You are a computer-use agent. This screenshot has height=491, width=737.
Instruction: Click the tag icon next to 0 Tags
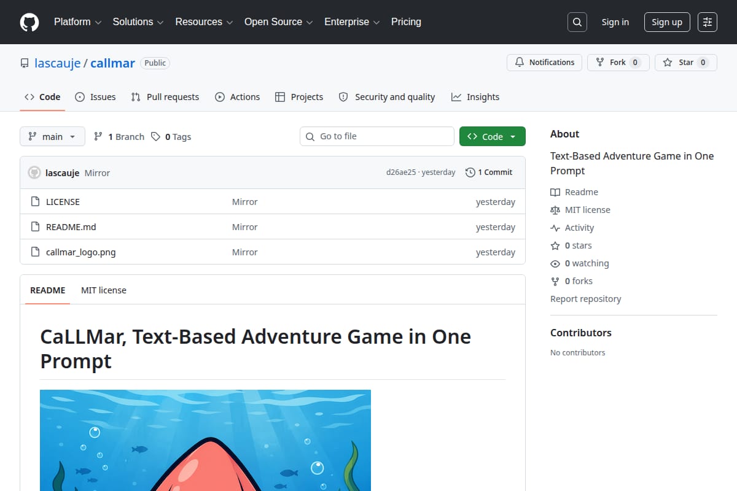point(156,136)
